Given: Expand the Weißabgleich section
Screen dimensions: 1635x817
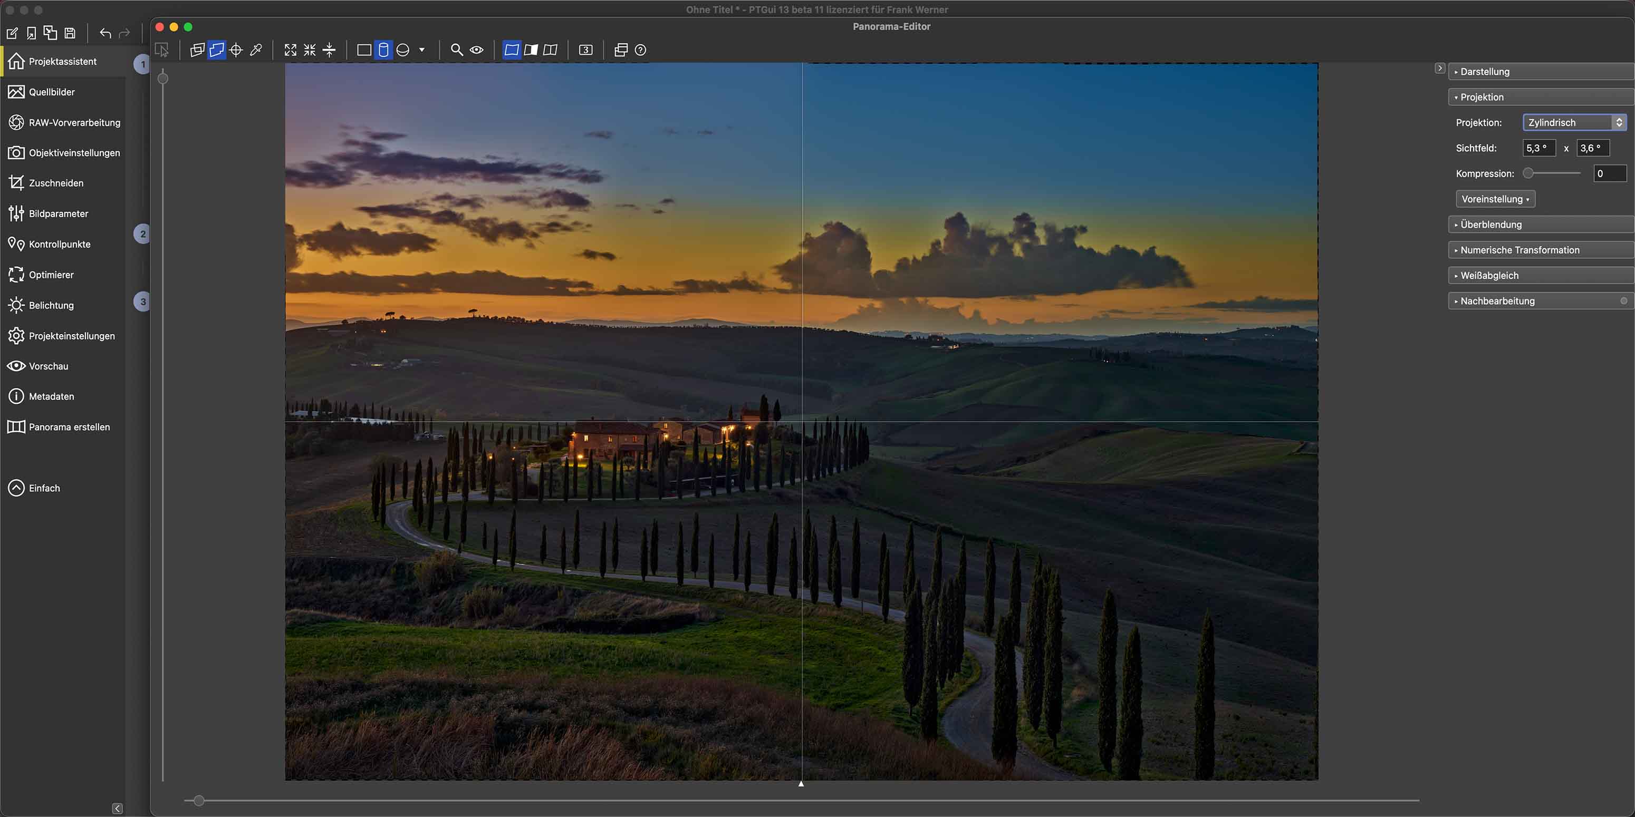Looking at the screenshot, I should tap(1541, 275).
